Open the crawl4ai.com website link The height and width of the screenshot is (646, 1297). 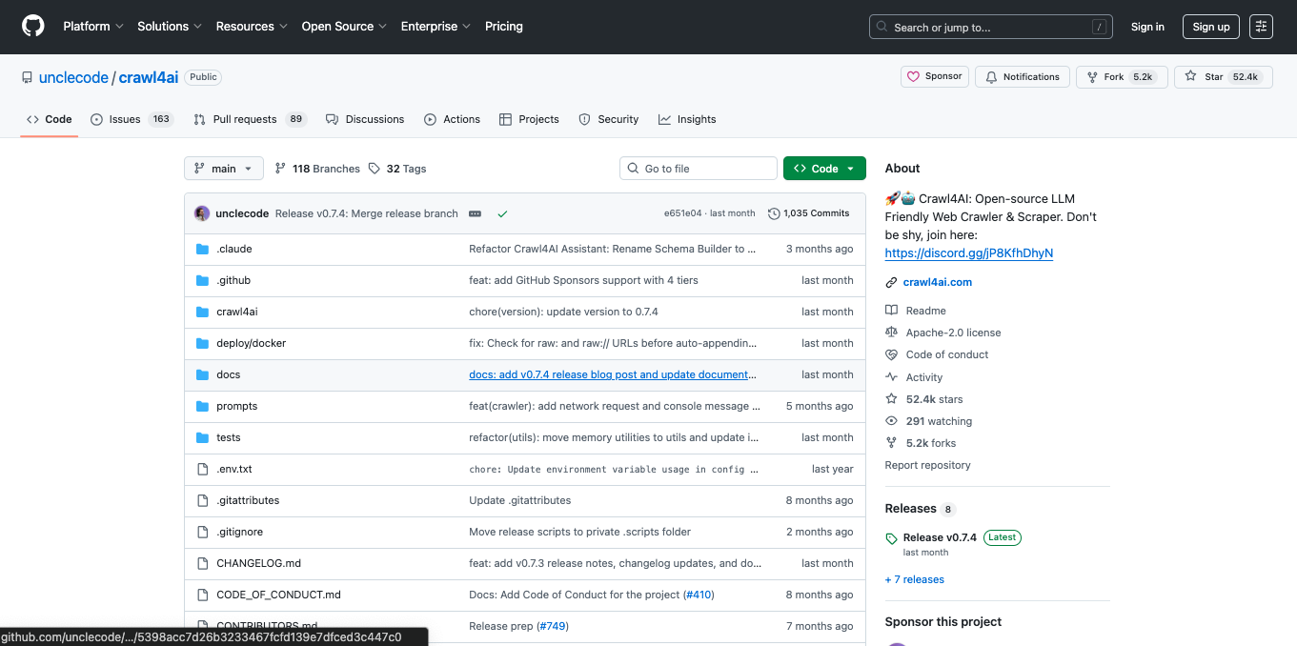point(937,282)
